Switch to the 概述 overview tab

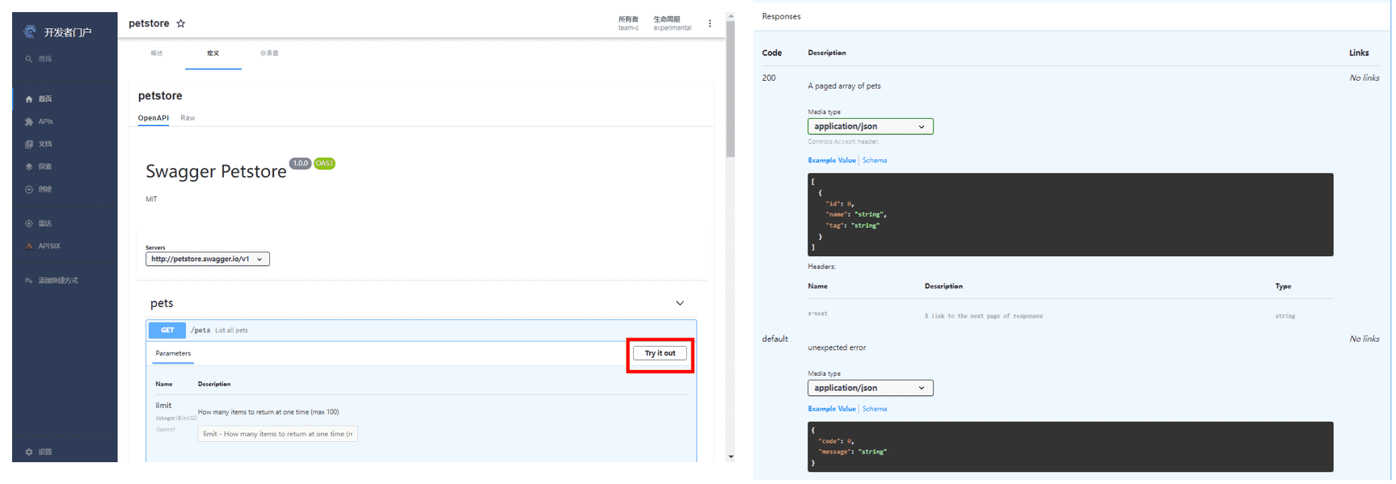click(x=157, y=53)
